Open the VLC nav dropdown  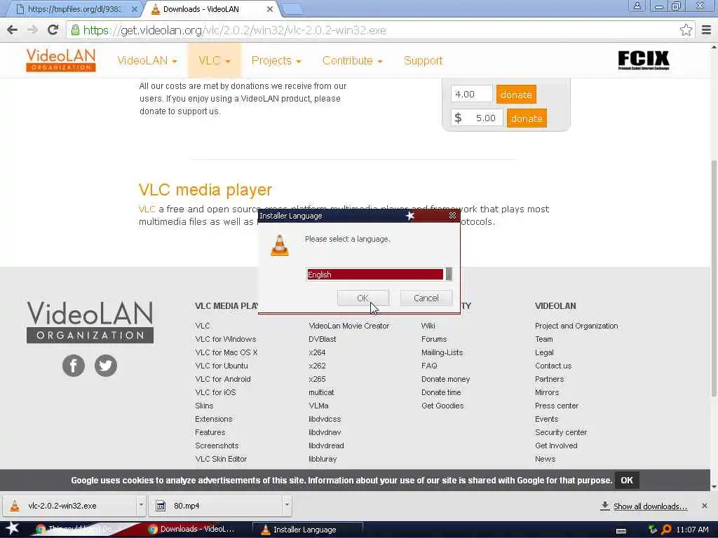coord(215,60)
